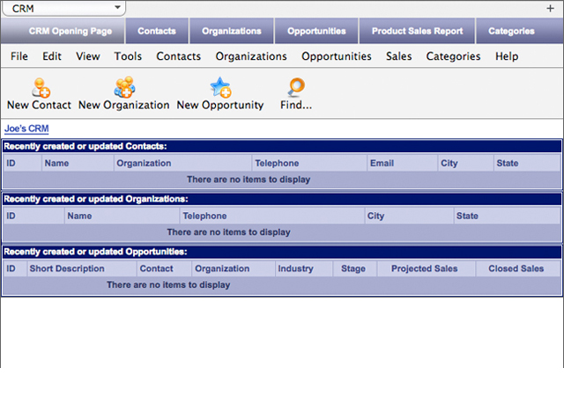Viewport: 564px width, 412px height.
Task: Click the Industry column header
Action: click(x=304, y=269)
